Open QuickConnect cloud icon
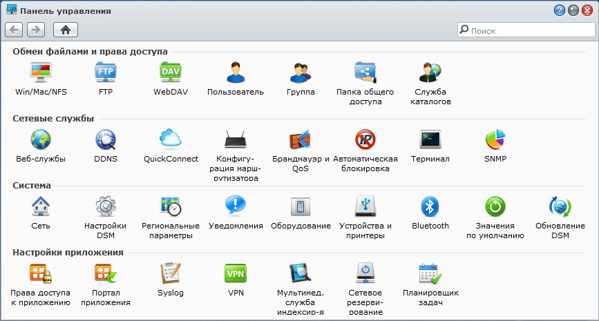 click(171, 139)
